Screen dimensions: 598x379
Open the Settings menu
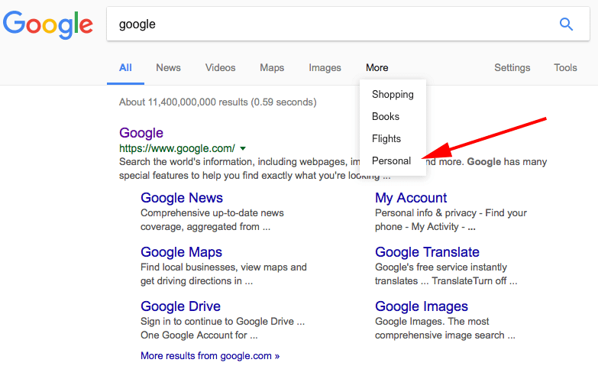pyautogui.click(x=512, y=68)
